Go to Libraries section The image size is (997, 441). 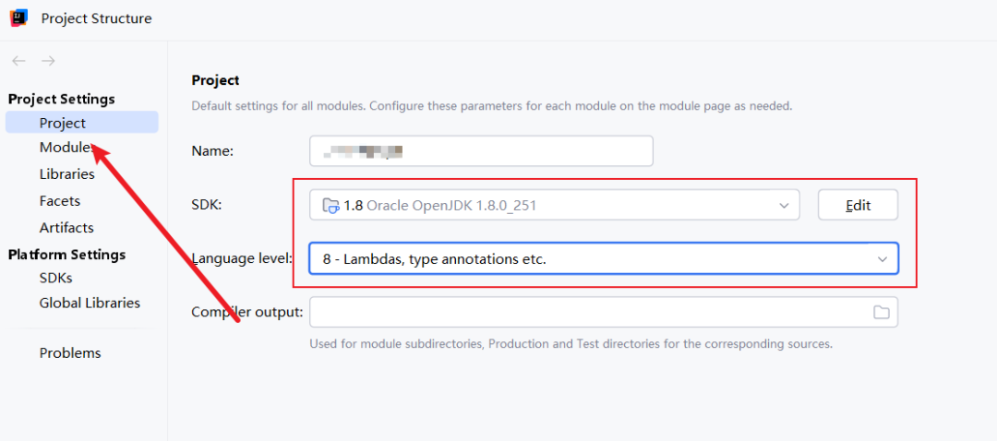pyautogui.click(x=66, y=173)
